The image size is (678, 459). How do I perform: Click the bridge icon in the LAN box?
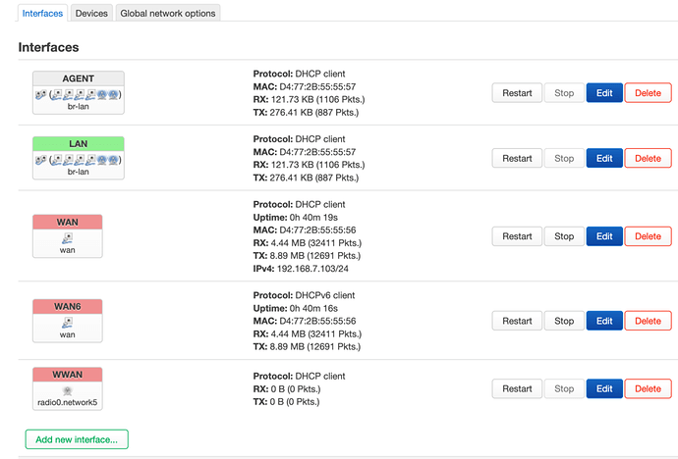[x=40, y=160]
